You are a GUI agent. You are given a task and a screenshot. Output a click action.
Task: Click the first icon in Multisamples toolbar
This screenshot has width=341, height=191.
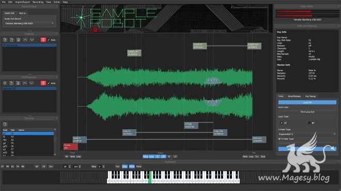[5, 83]
